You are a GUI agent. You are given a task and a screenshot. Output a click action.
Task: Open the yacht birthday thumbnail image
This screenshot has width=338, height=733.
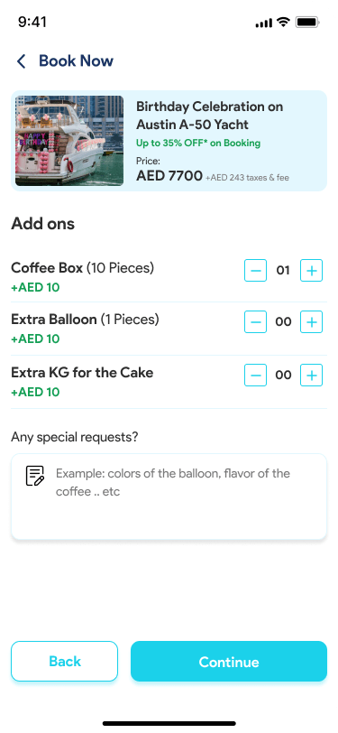[69, 141]
